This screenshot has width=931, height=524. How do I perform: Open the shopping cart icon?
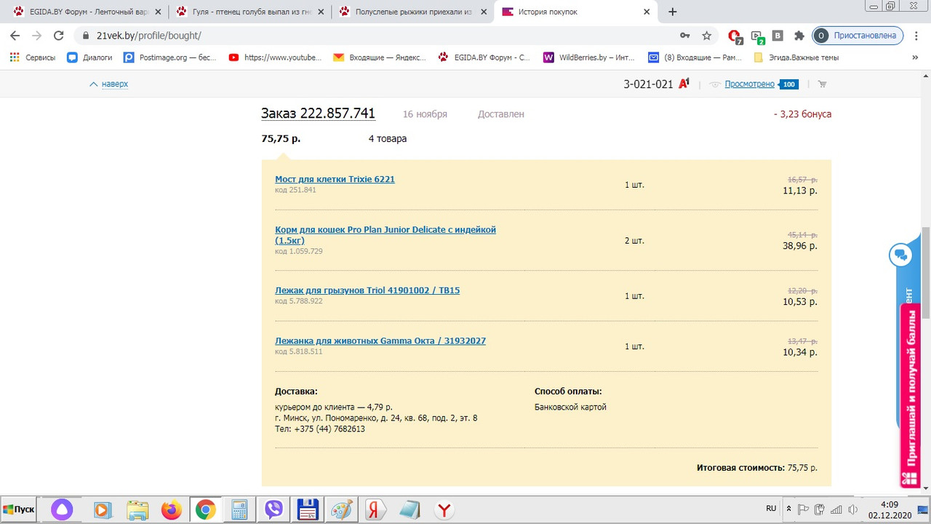[x=823, y=84]
